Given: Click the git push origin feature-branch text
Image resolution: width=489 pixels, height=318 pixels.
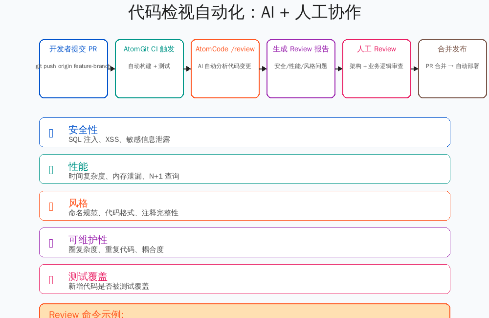Looking at the screenshot, I should coord(73,66).
